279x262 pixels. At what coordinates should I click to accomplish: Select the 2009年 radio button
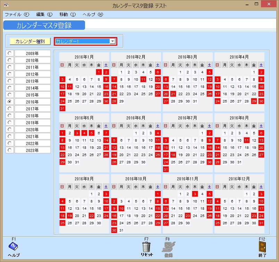coord(10,53)
